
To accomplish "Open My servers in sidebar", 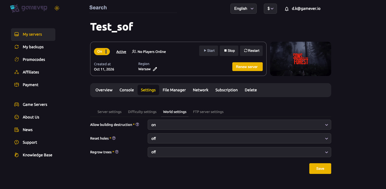I will 33,35.
